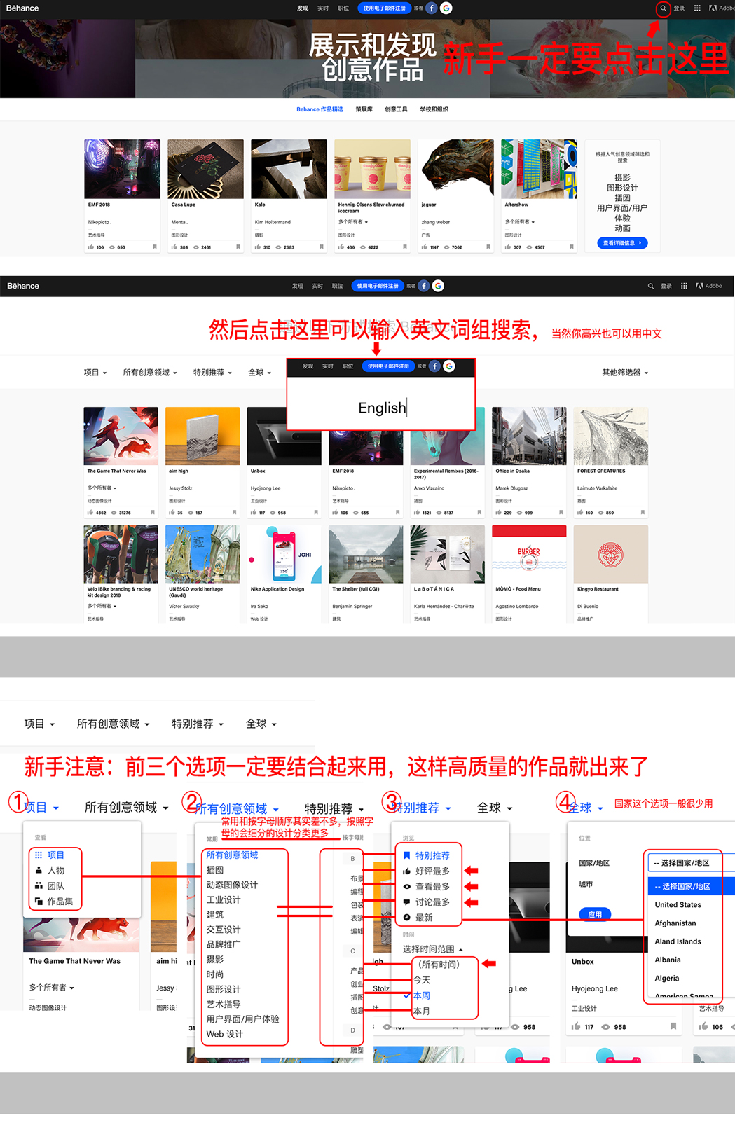Choose United States in the country list

click(x=678, y=904)
